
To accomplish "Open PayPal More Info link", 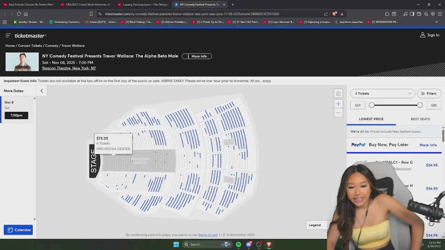I will click(428, 145).
